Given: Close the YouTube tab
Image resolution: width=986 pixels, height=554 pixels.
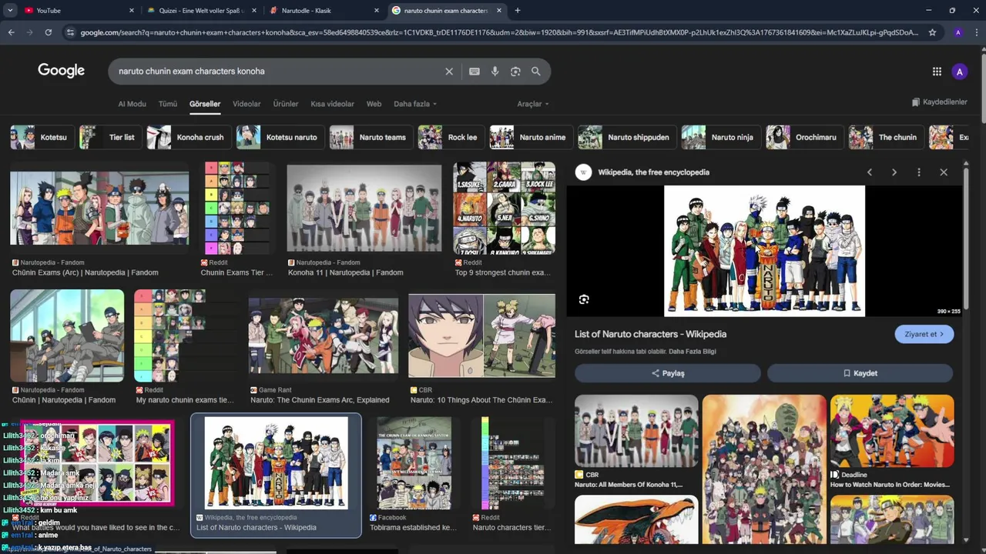Looking at the screenshot, I should tap(132, 11).
